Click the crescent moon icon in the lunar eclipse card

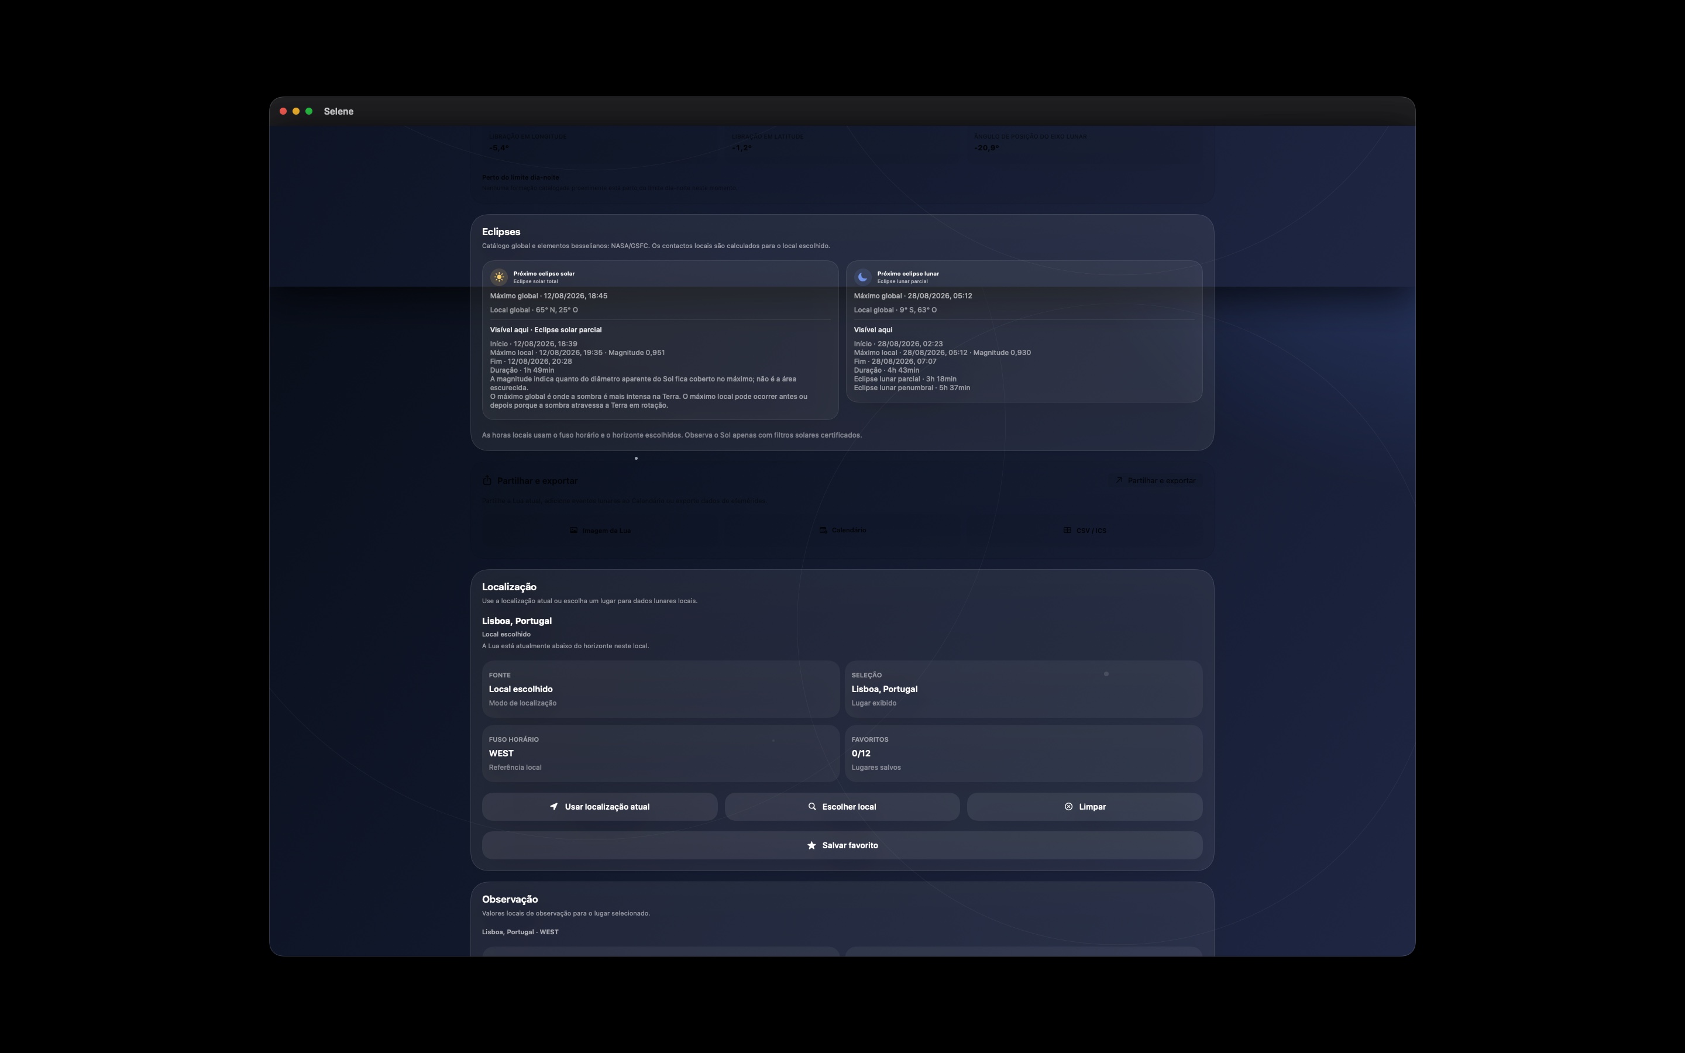coord(863,277)
